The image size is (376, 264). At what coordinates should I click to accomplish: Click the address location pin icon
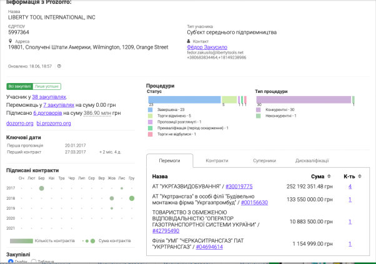(10, 41)
